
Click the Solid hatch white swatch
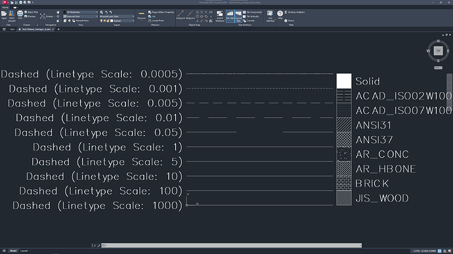[x=344, y=81]
